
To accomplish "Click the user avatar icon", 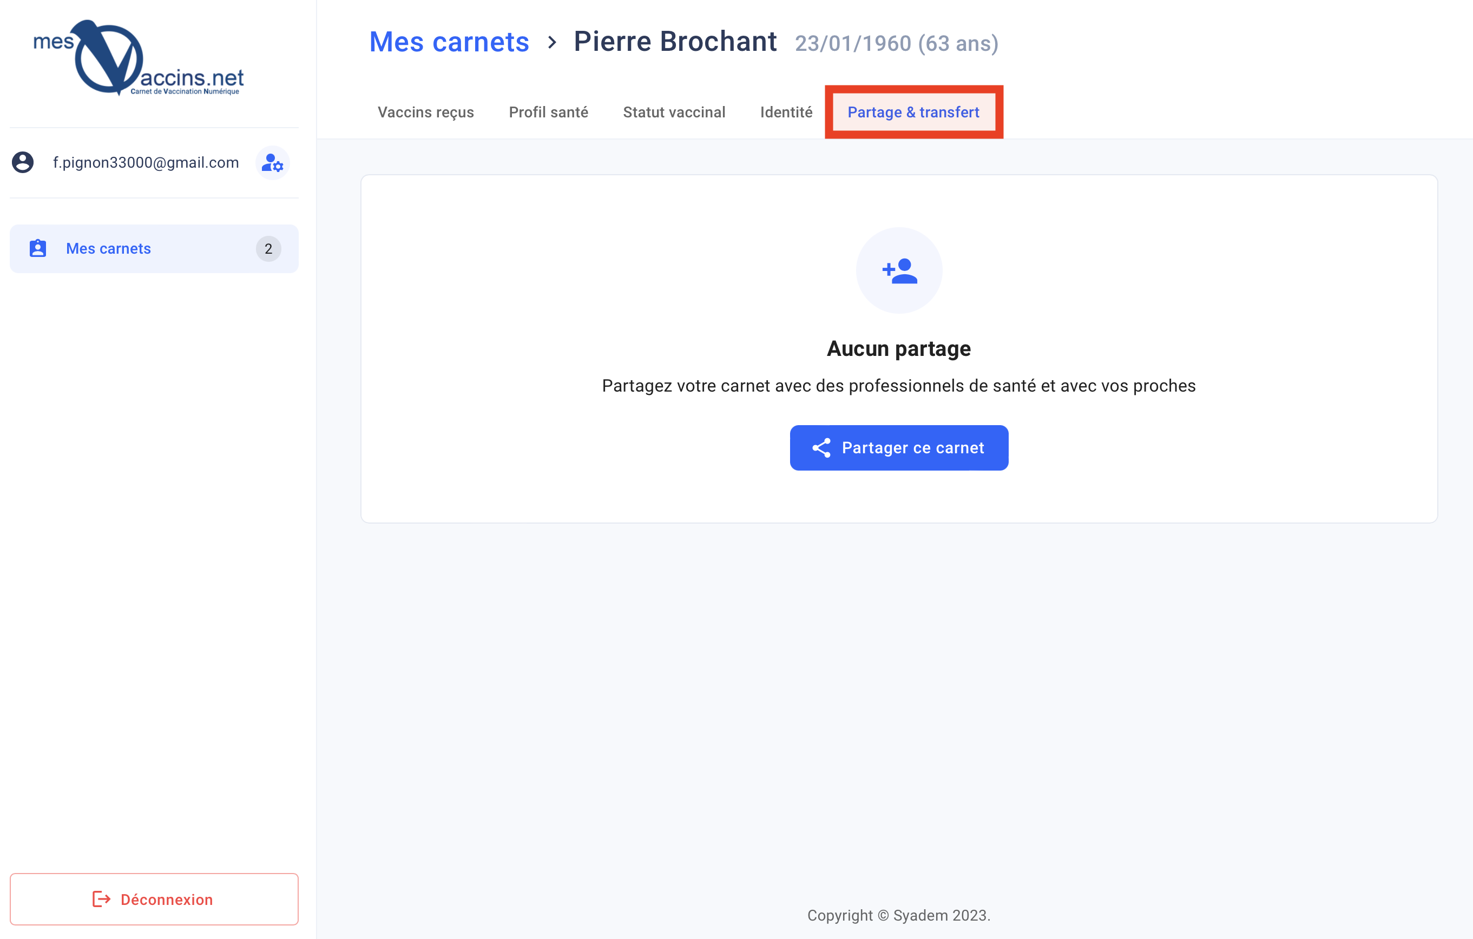I will (23, 163).
